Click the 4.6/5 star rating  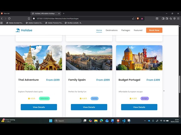83,98
